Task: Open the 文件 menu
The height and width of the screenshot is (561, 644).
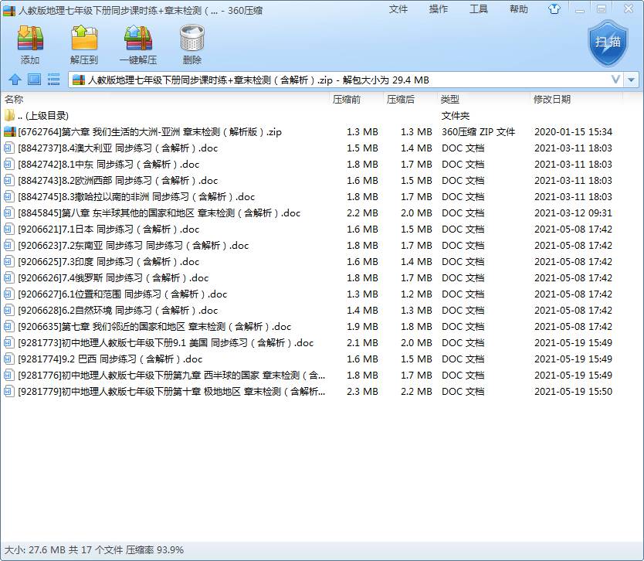Action: (398, 9)
